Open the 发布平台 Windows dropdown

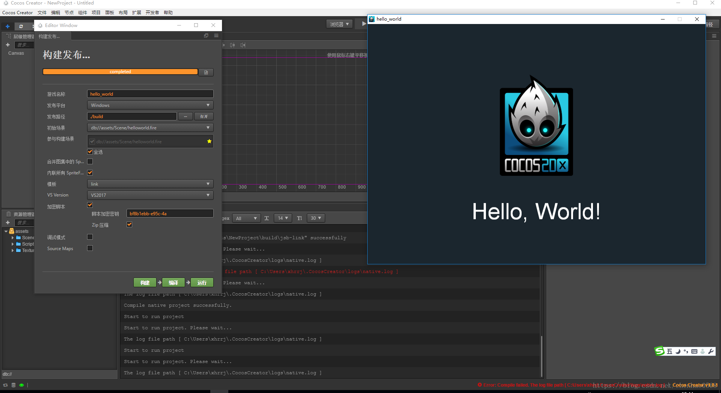click(x=150, y=105)
